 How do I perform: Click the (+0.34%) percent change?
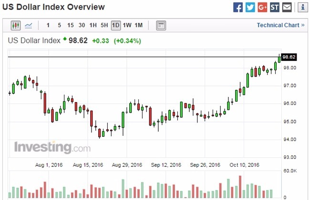tap(127, 41)
